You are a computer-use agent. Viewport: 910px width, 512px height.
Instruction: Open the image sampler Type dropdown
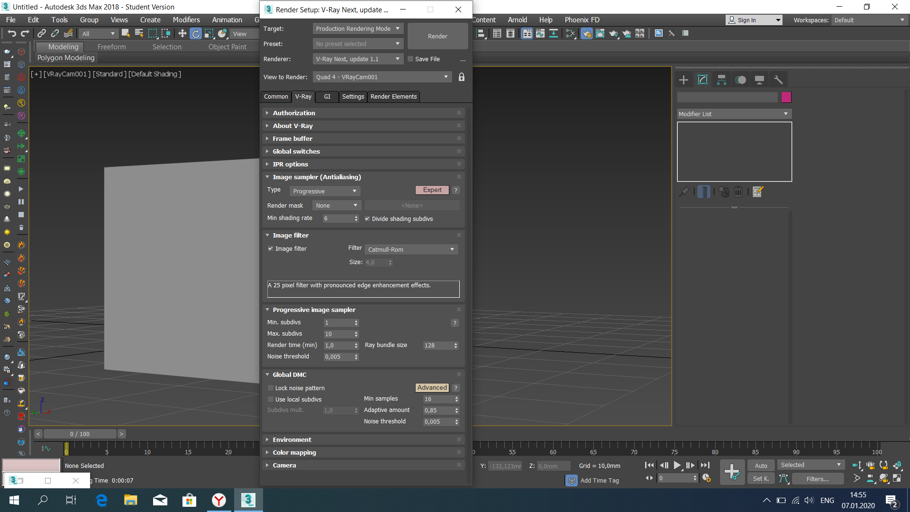(x=325, y=191)
